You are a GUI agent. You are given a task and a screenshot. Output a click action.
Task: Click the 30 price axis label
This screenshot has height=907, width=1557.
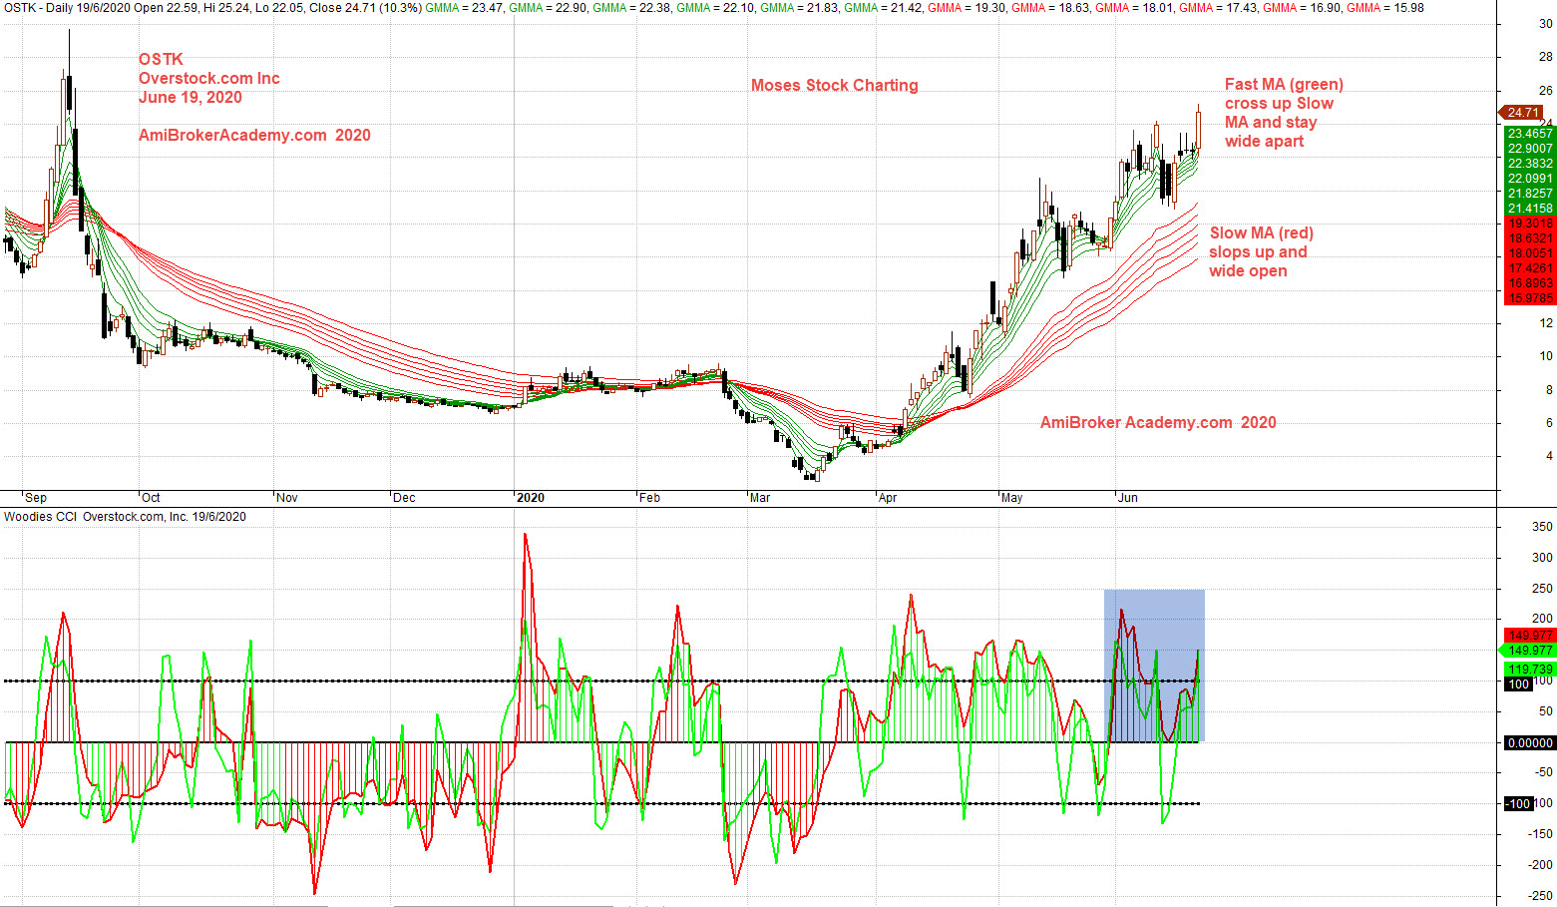pyautogui.click(x=1546, y=24)
